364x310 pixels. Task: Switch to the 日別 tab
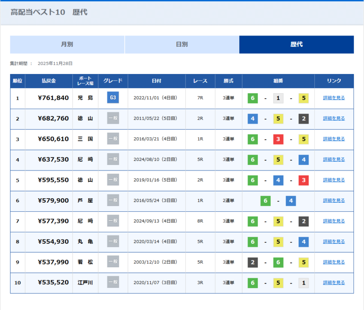(x=182, y=45)
